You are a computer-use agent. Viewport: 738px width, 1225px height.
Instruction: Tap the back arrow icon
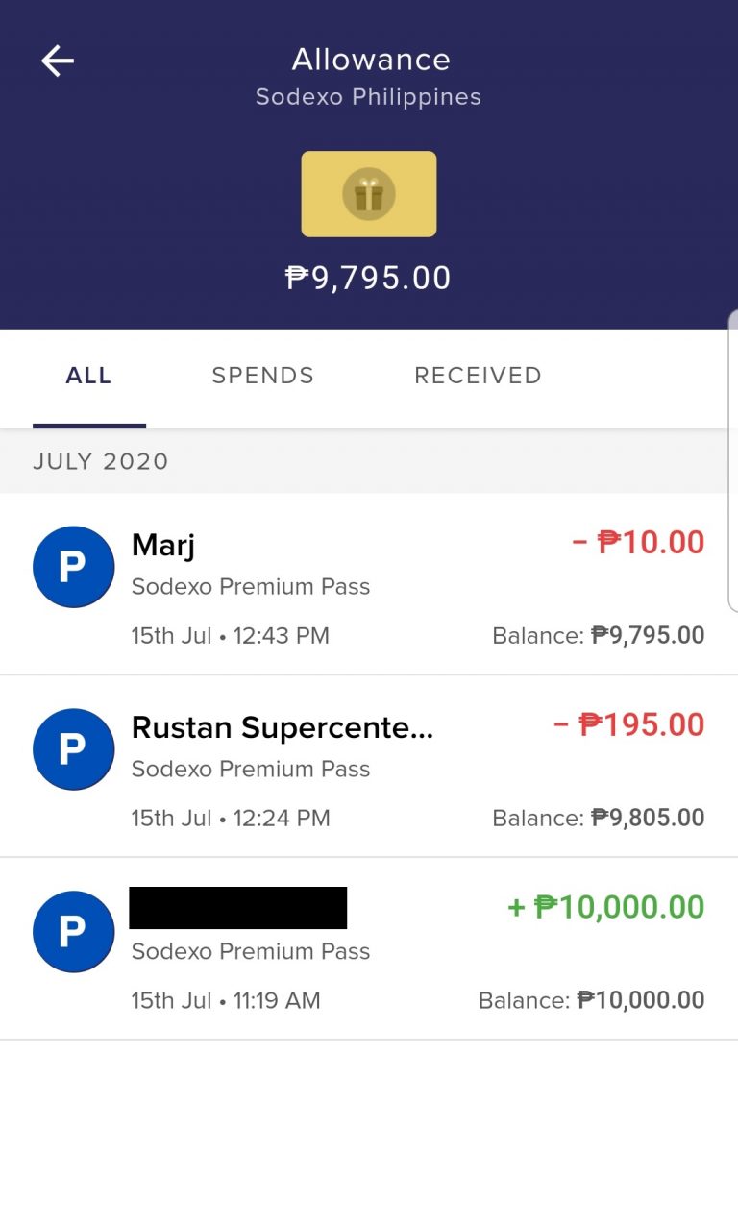[x=58, y=61]
